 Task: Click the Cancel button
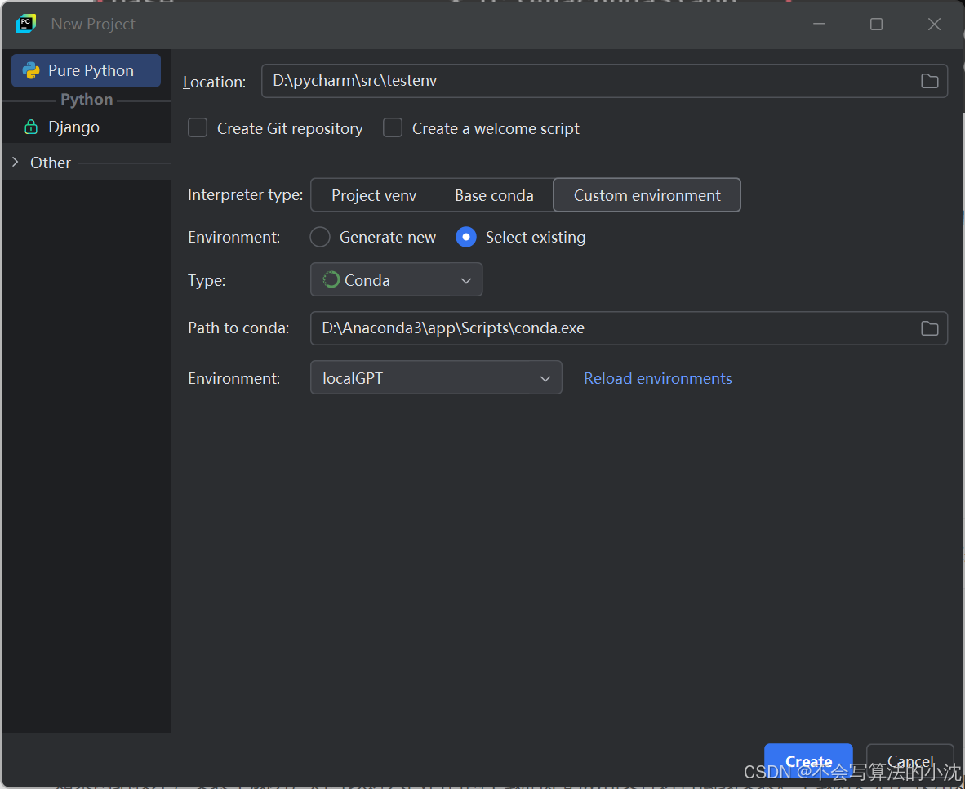point(909,762)
